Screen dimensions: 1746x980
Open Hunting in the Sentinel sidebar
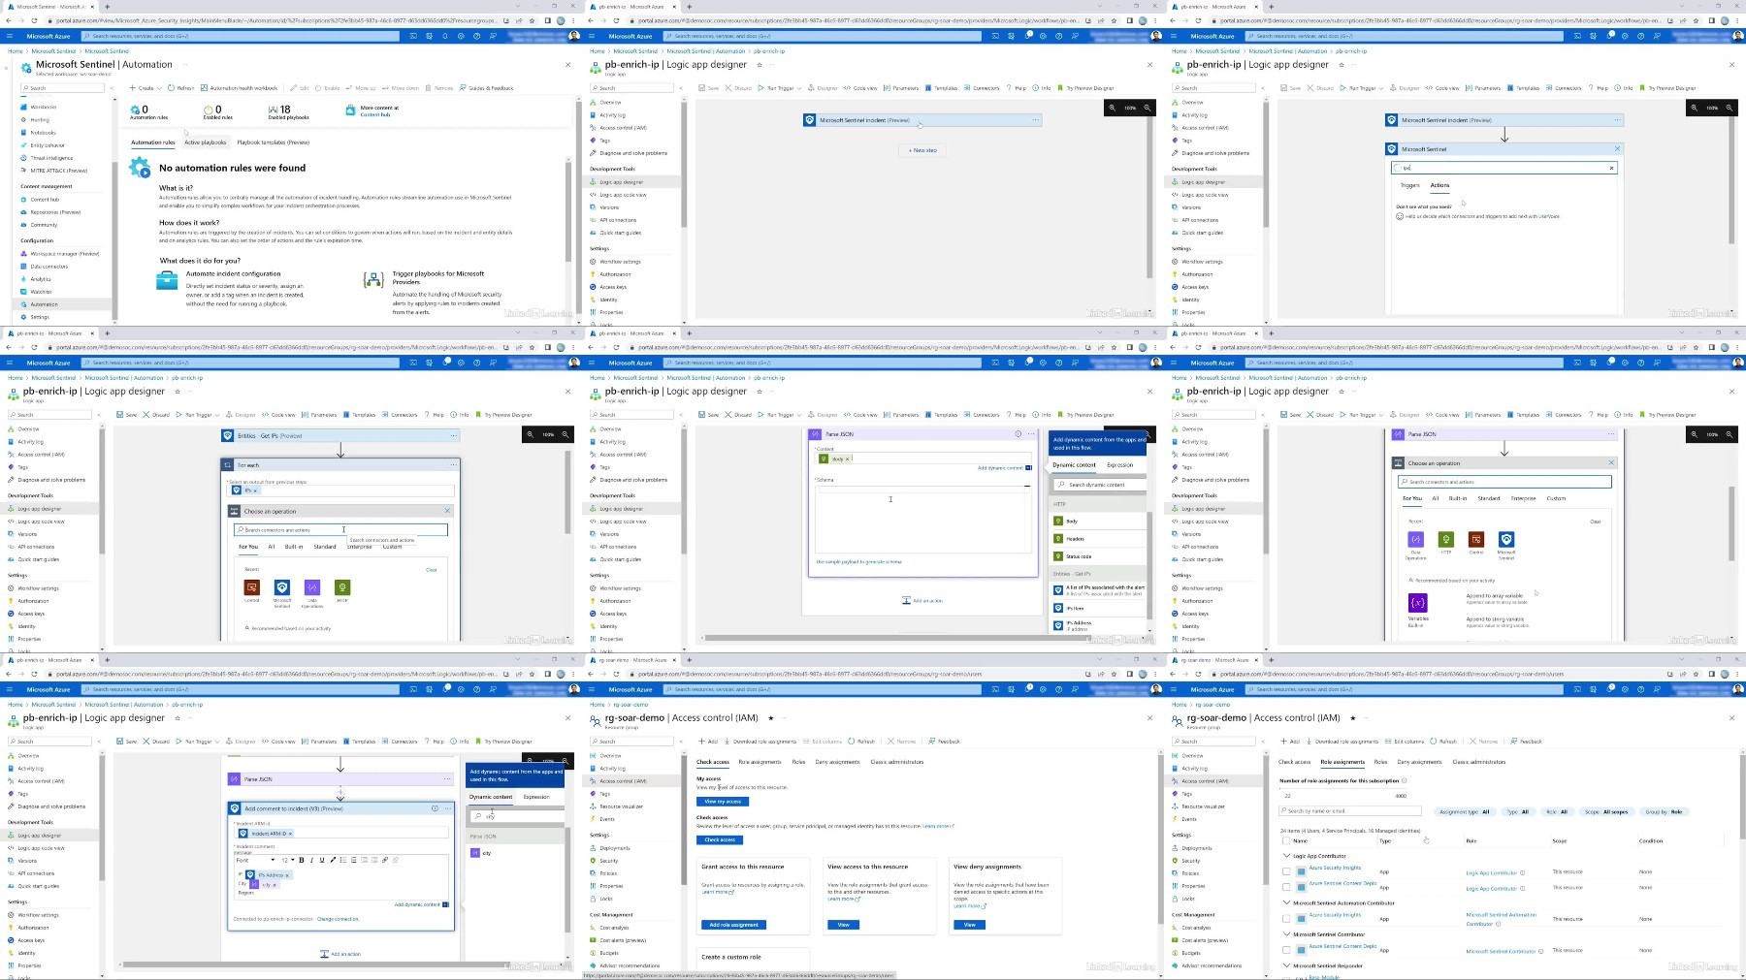(40, 120)
